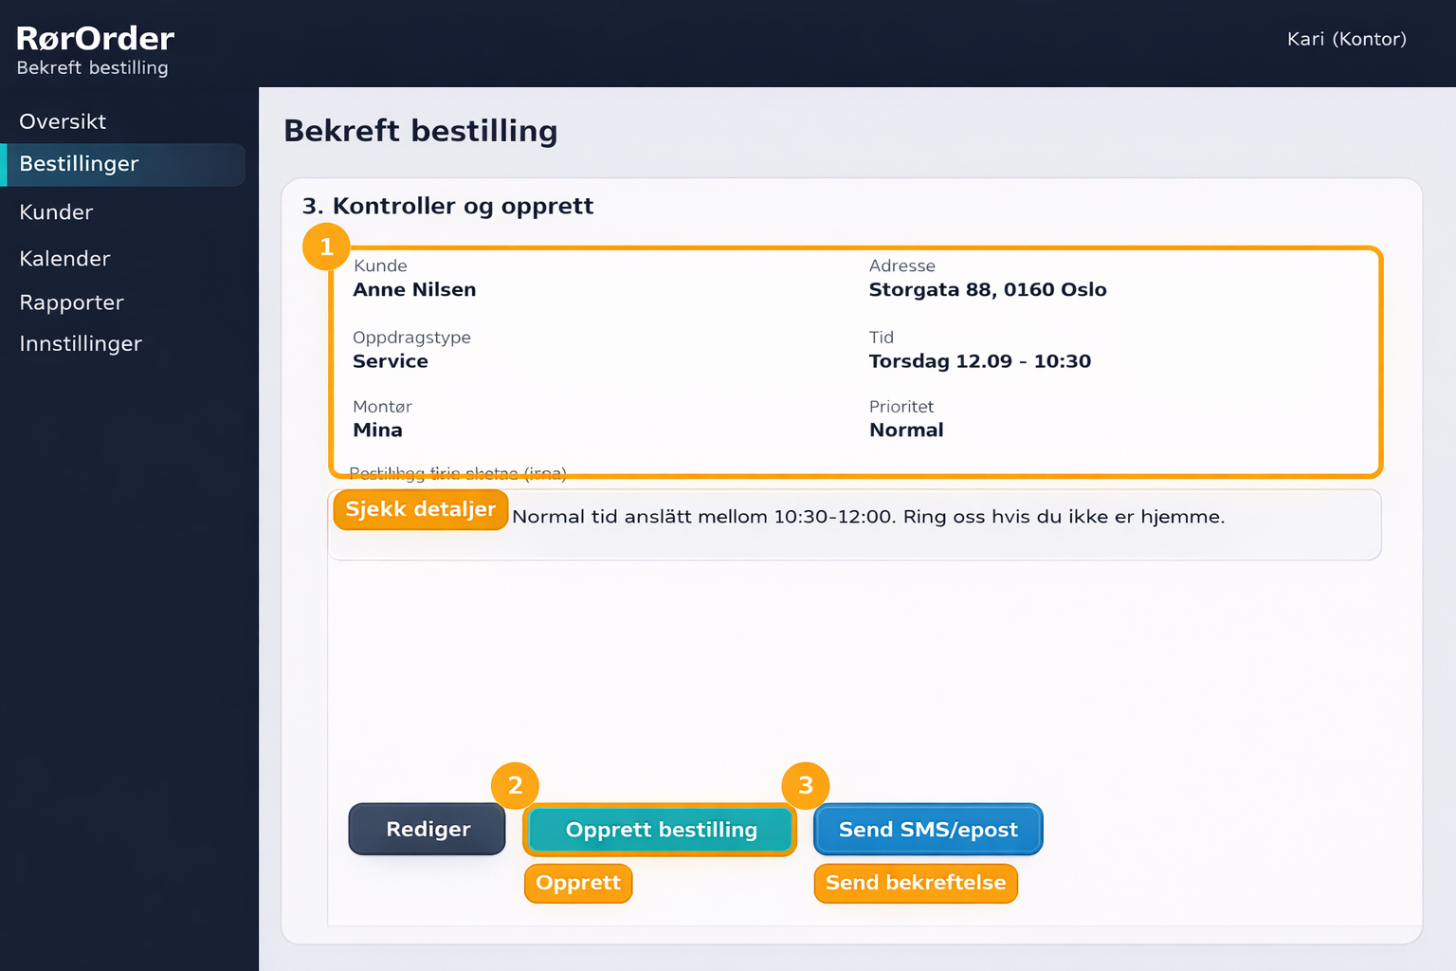
Task: Click Opprett bestilling to create the order
Action: 660,829
